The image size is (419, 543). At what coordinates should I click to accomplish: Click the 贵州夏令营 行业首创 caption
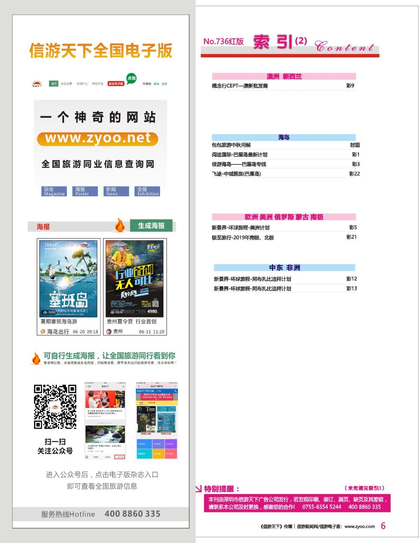[132, 322]
